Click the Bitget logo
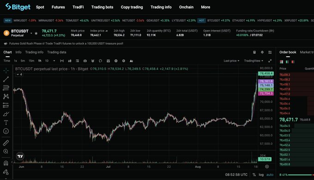Viewport: 314px width, 180px height. click(18, 7)
